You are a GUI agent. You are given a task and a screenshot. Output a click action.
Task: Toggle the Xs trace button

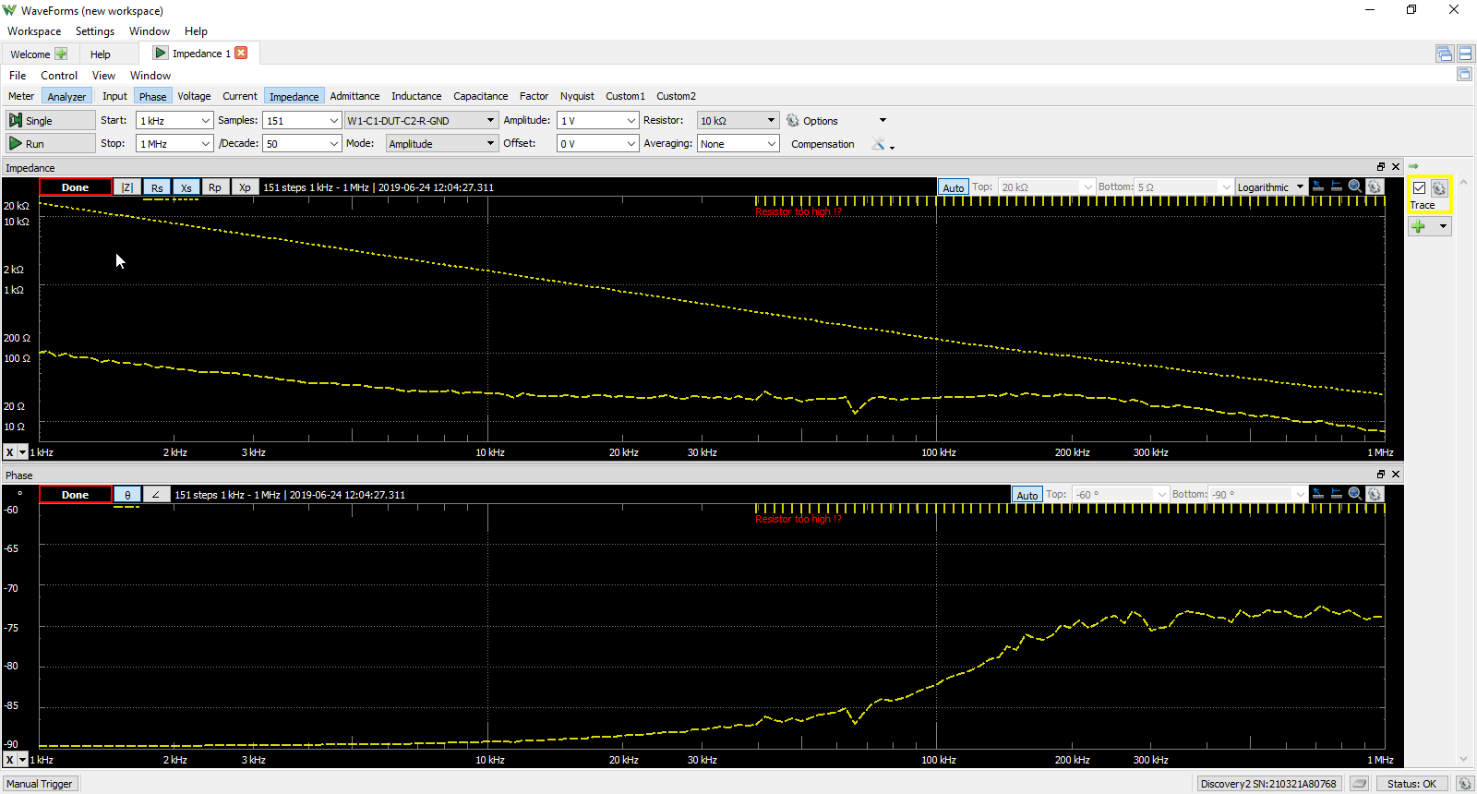pyautogui.click(x=186, y=186)
